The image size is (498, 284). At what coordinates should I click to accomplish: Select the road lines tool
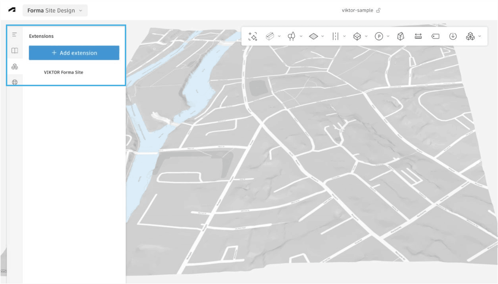click(335, 36)
